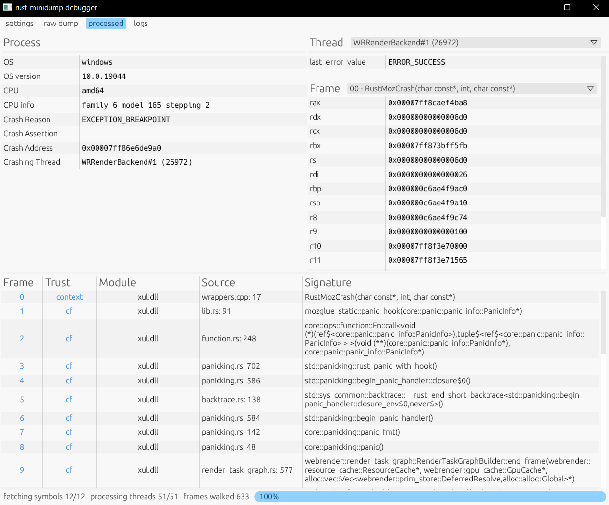Image resolution: width=609 pixels, height=505 pixels.
Task: Click the CPU value amd64
Action: coord(93,91)
